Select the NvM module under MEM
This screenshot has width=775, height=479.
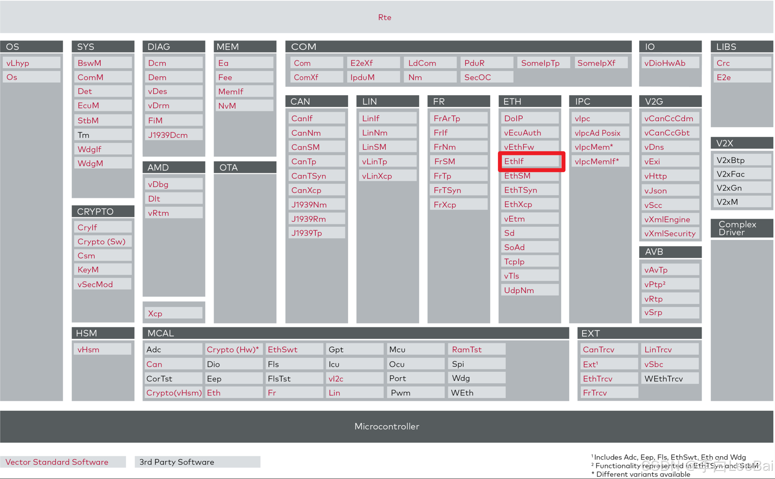(244, 106)
